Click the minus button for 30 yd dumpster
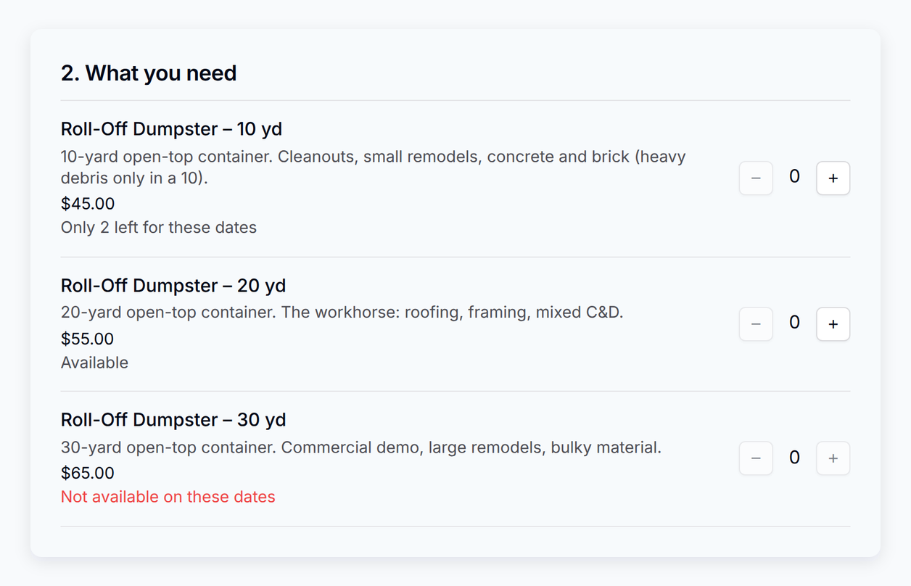 pos(756,458)
